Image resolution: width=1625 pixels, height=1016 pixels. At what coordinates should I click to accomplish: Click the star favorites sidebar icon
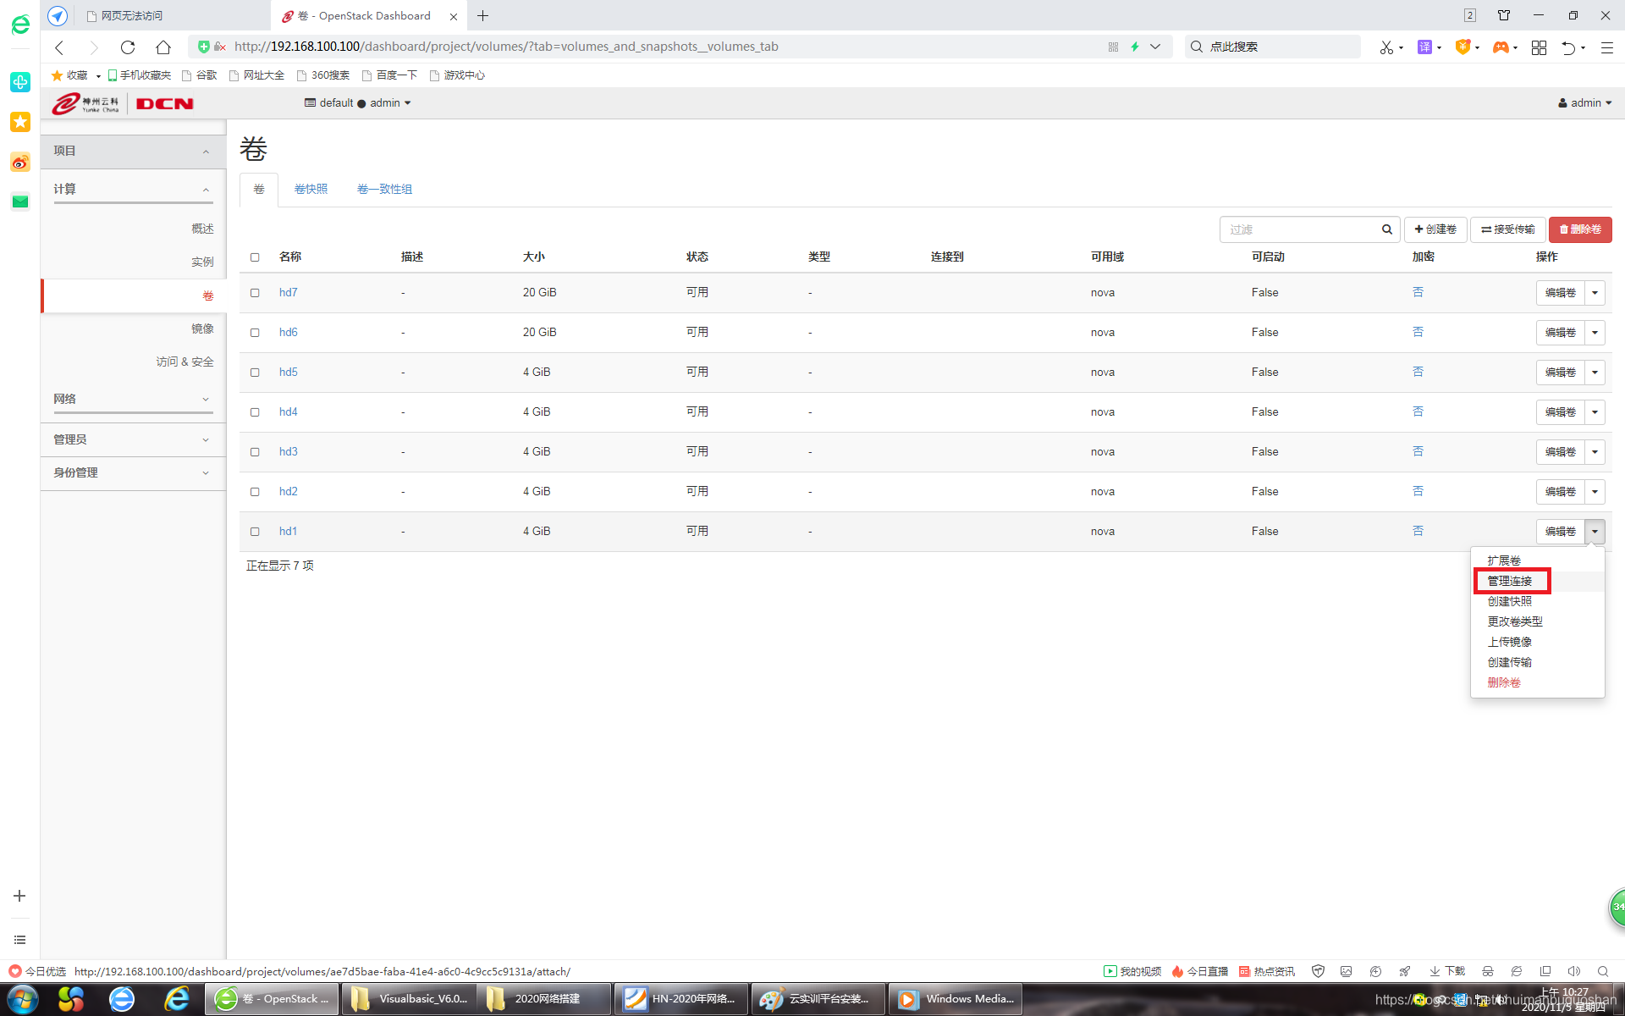click(x=19, y=122)
